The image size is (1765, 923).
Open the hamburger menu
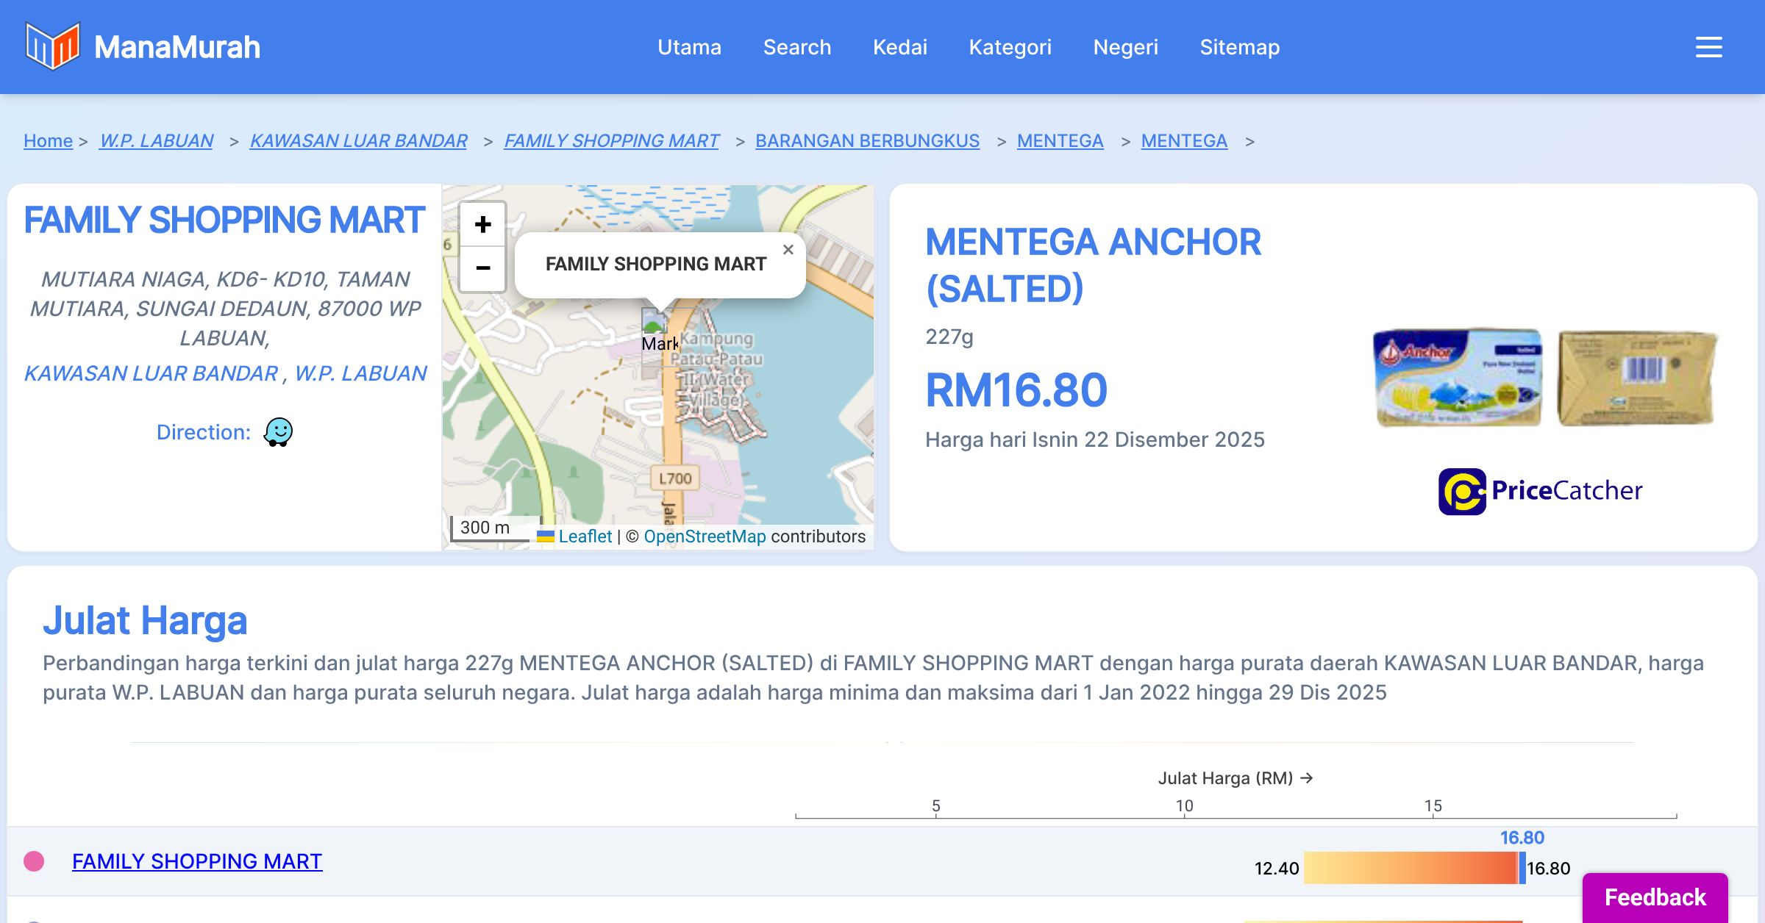[1708, 47]
